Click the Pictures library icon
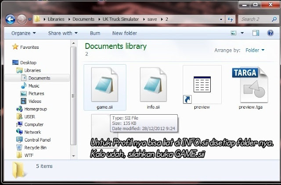This screenshot has height=185, width=281. point(23,94)
